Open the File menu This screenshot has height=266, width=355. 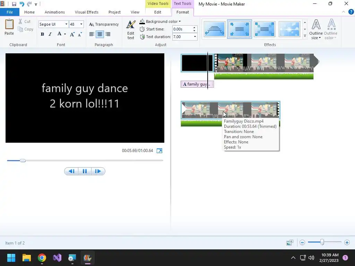[10, 12]
